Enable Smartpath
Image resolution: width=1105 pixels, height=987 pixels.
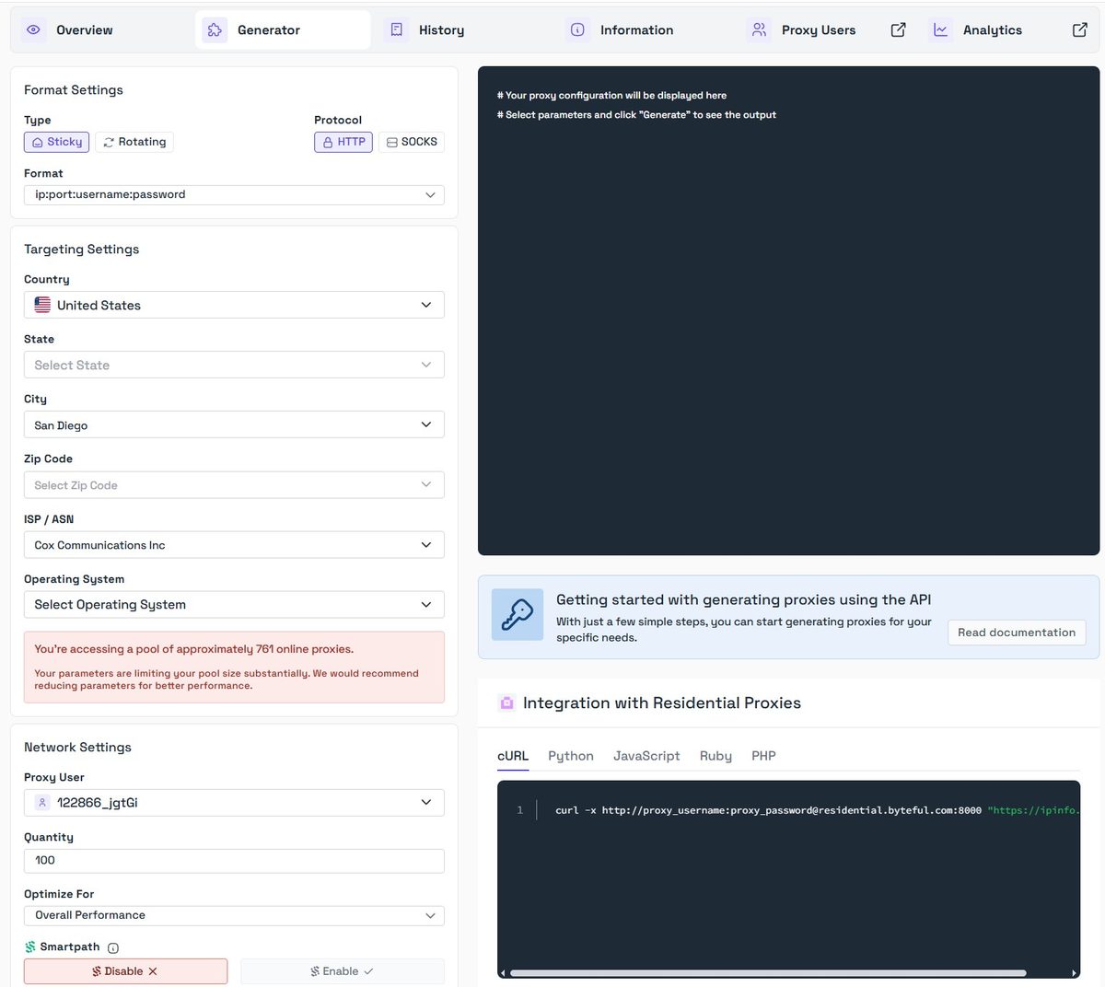point(343,971)
